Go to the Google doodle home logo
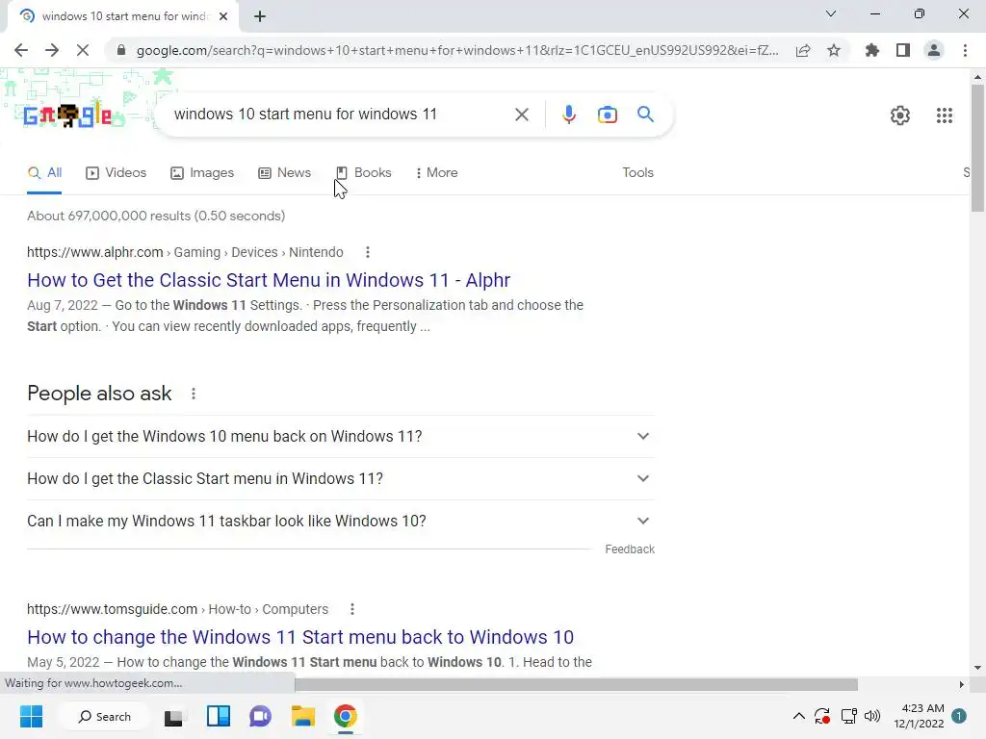Screen dimensions: 986x739 point(67,115)
